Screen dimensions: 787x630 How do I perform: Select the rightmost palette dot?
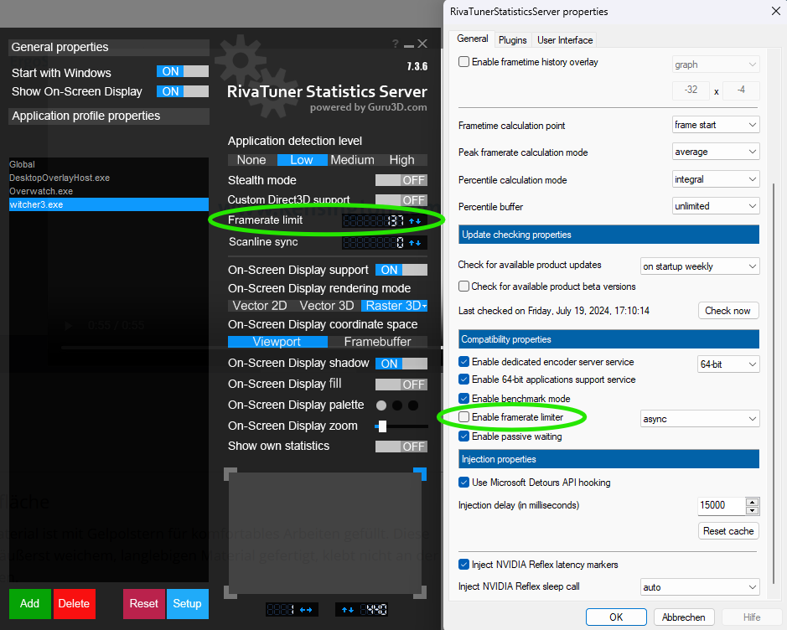tap(413, 405)
